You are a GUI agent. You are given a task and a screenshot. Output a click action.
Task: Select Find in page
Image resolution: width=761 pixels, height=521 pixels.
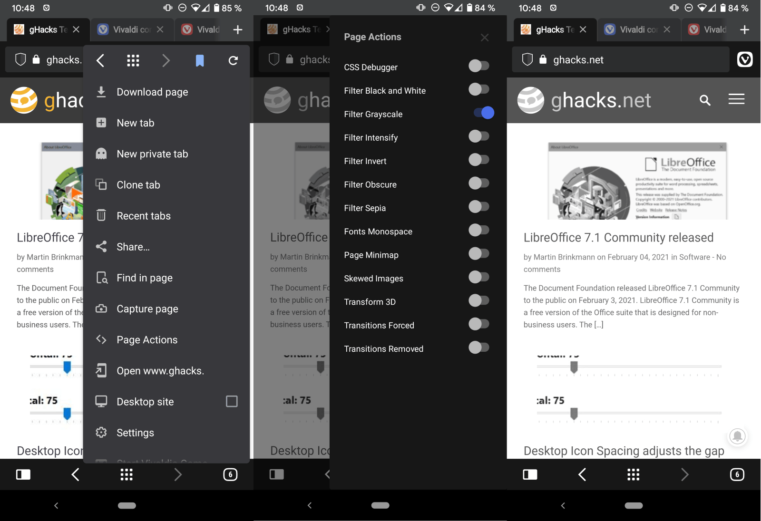point(166,278)
